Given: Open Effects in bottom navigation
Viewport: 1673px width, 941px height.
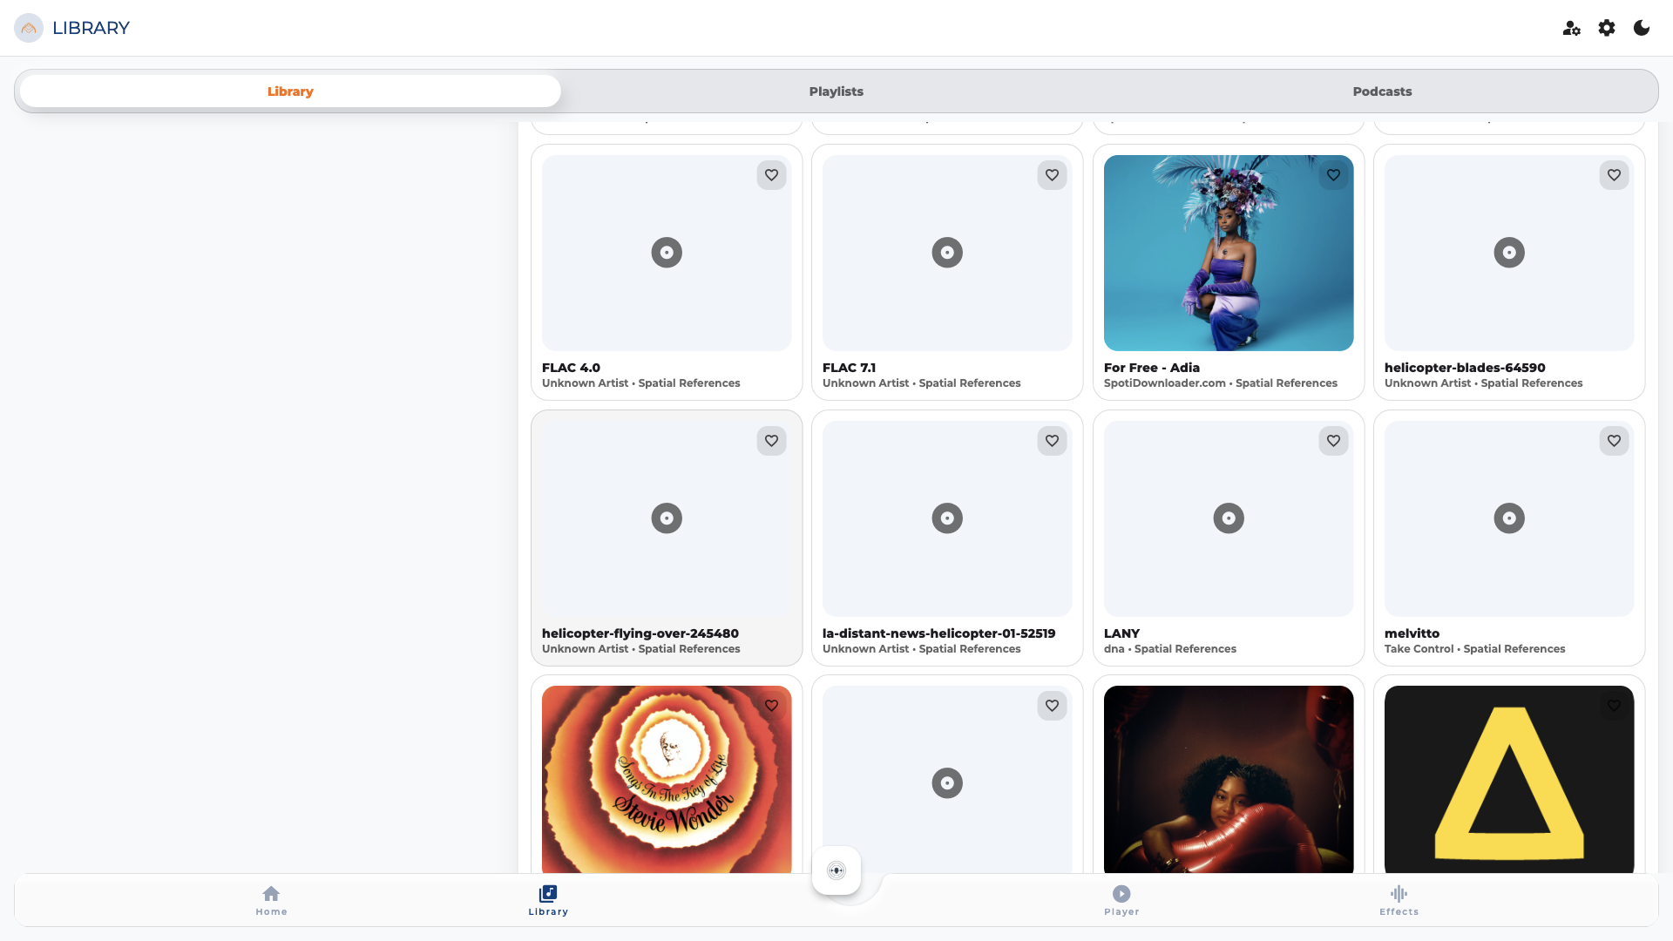Looking at the screenshot, I should pos(1399,900).
